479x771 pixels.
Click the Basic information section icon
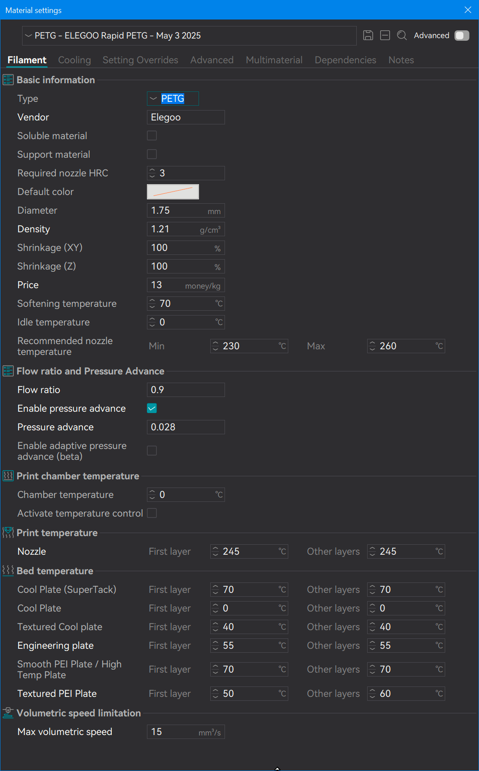8,80
